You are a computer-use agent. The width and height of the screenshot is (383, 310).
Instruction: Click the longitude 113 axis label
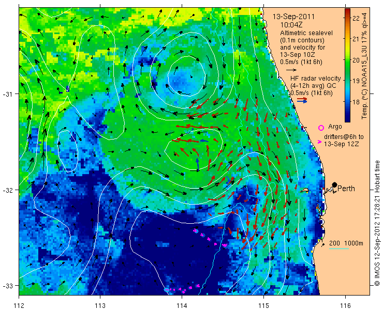click(100, 305)
